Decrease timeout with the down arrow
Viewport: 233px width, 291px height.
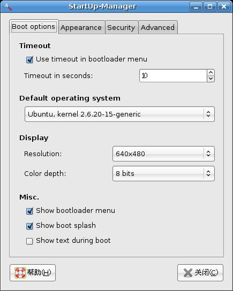coord(211,79)
